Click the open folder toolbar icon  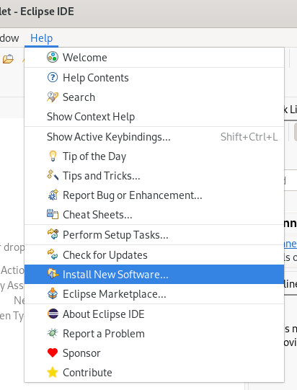pyautogui.click(x=8, y=59)
